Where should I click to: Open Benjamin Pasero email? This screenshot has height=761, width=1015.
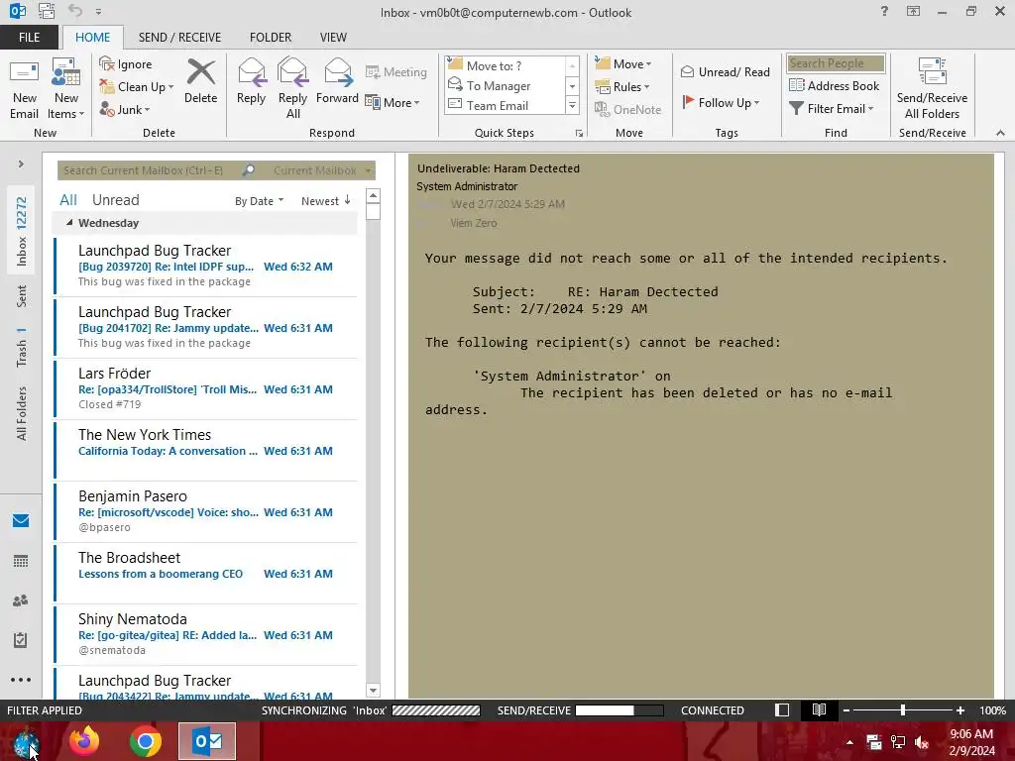(206, 512)
